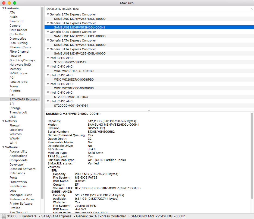The image size is (254, 219).
Task: Show Ethernet Cards information
Action: click(x=20, y=47)
